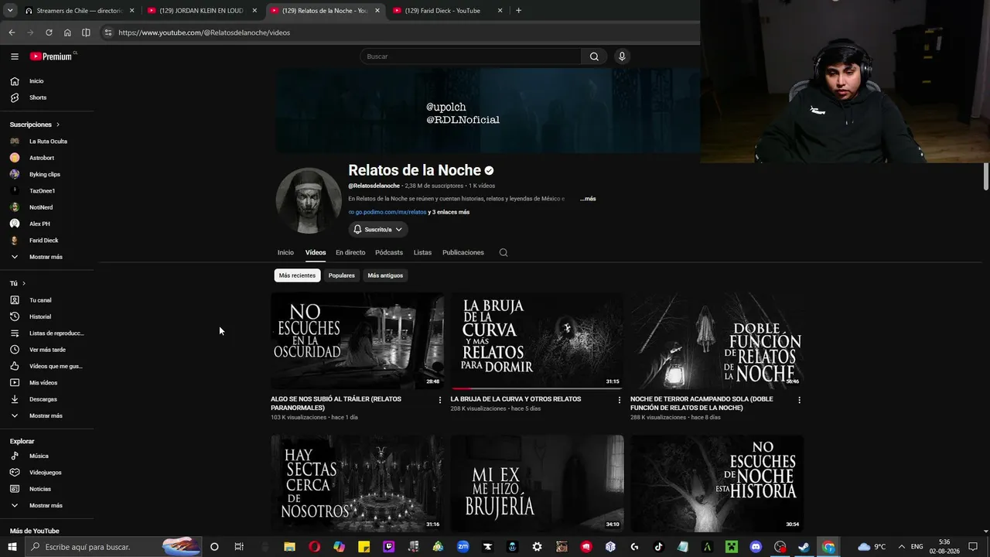Viewport: 990px width, 557px height.
Task: Open options for ALGO SE NOS SUBIÓ video
Action: click(x=440, y=400)
